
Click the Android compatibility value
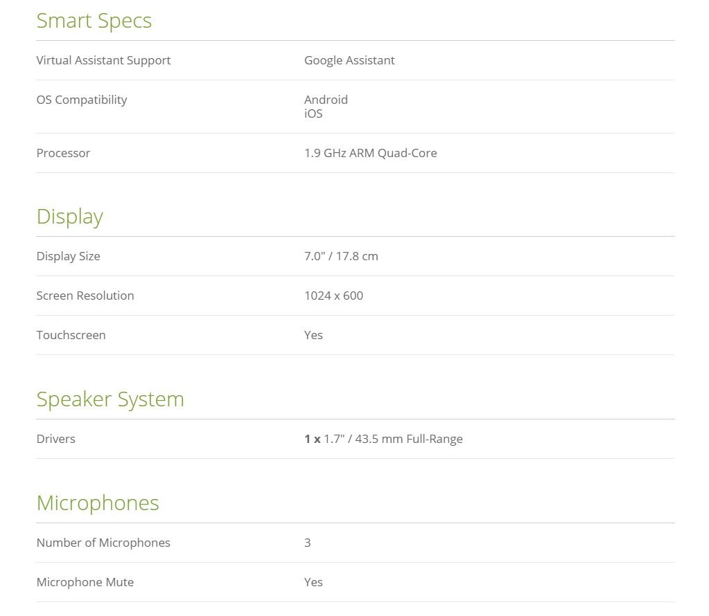point(326,100)
